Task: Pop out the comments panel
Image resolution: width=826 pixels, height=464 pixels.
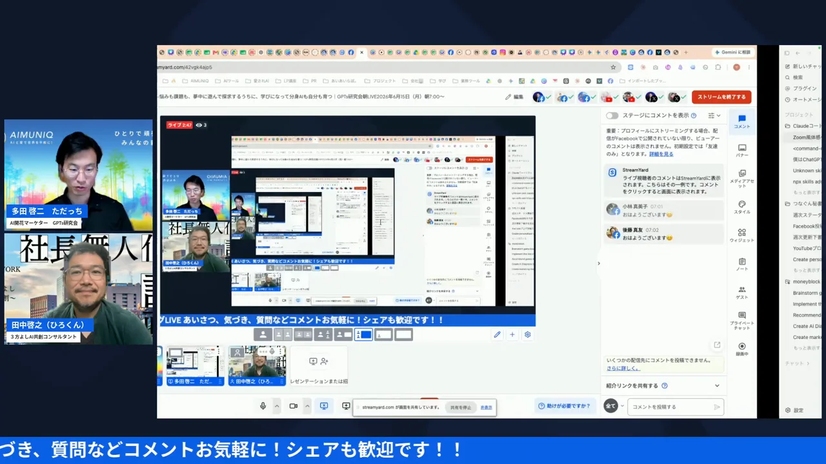Action: [x=717, y=345]
